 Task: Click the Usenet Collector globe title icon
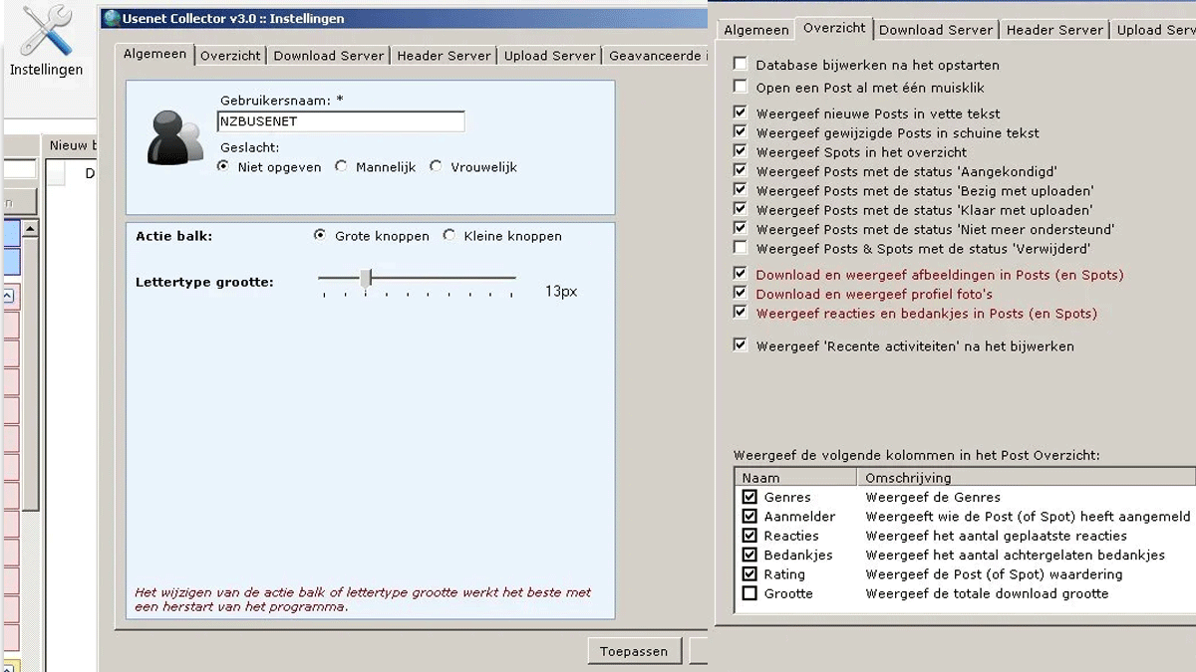112,18
